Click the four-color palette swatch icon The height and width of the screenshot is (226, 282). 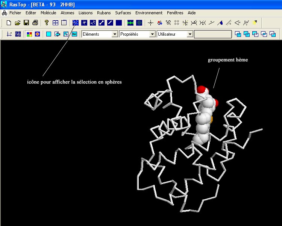tap(29, 34)
